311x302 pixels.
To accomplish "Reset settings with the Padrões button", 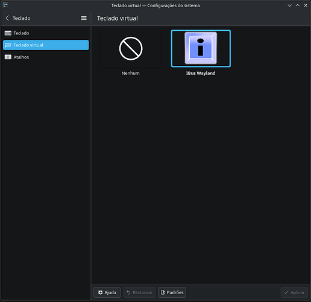I will click(x=172, y=292).
